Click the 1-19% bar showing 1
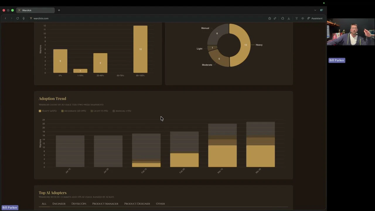 point(80,71)
